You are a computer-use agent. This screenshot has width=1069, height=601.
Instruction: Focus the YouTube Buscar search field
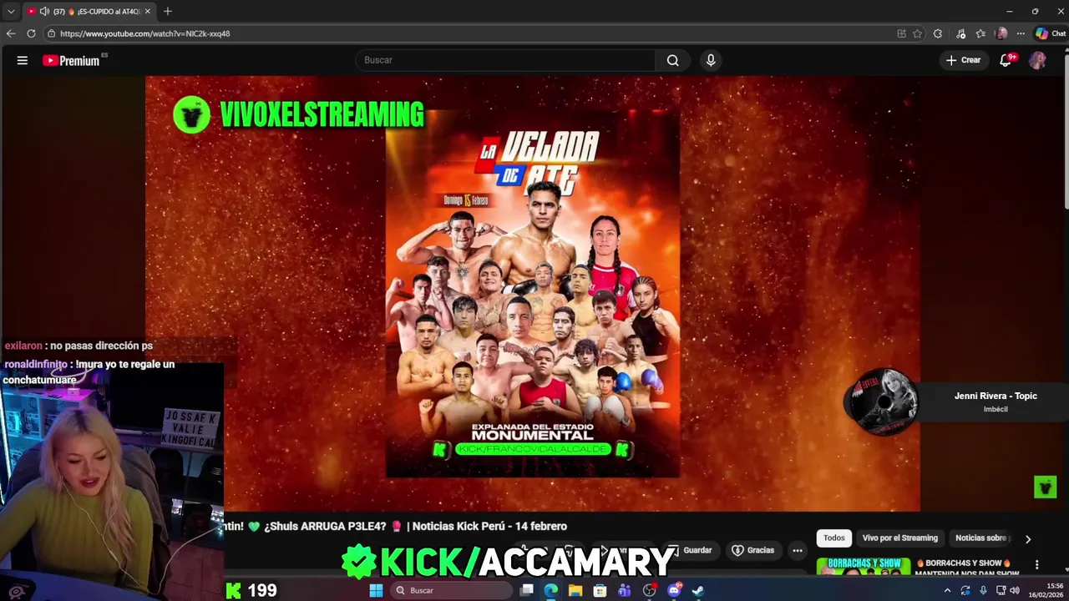(505, 60)
